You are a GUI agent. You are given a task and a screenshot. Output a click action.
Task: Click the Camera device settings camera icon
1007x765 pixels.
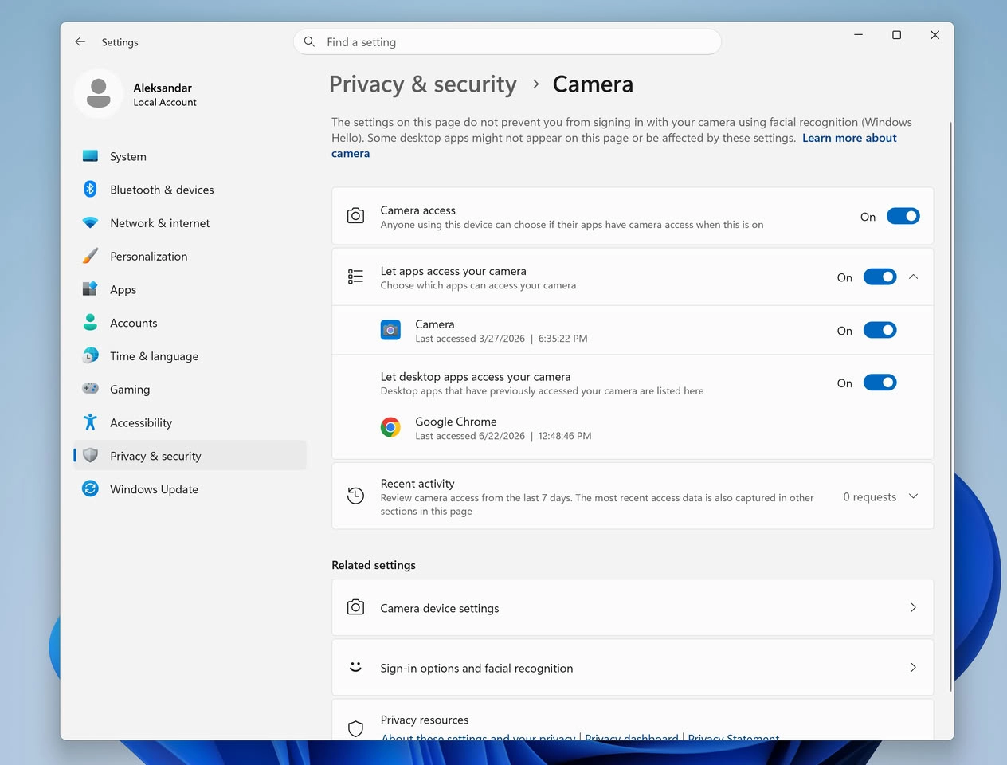(356, 607)
